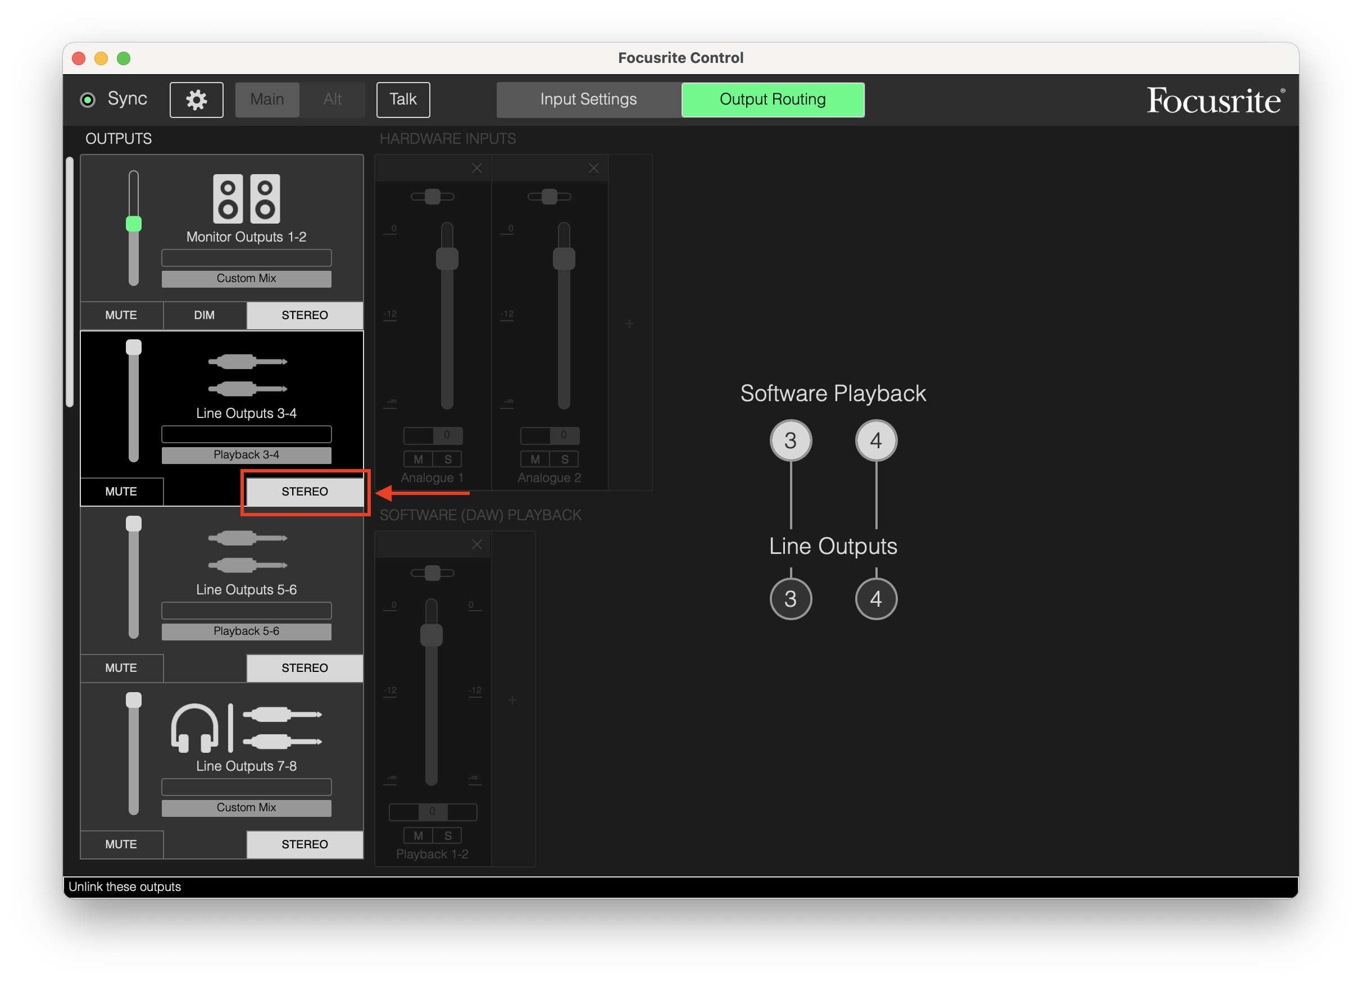Click the Sync status indicator
The width and height of the screenshot is (1362, 982).
(x=88, y=99)
